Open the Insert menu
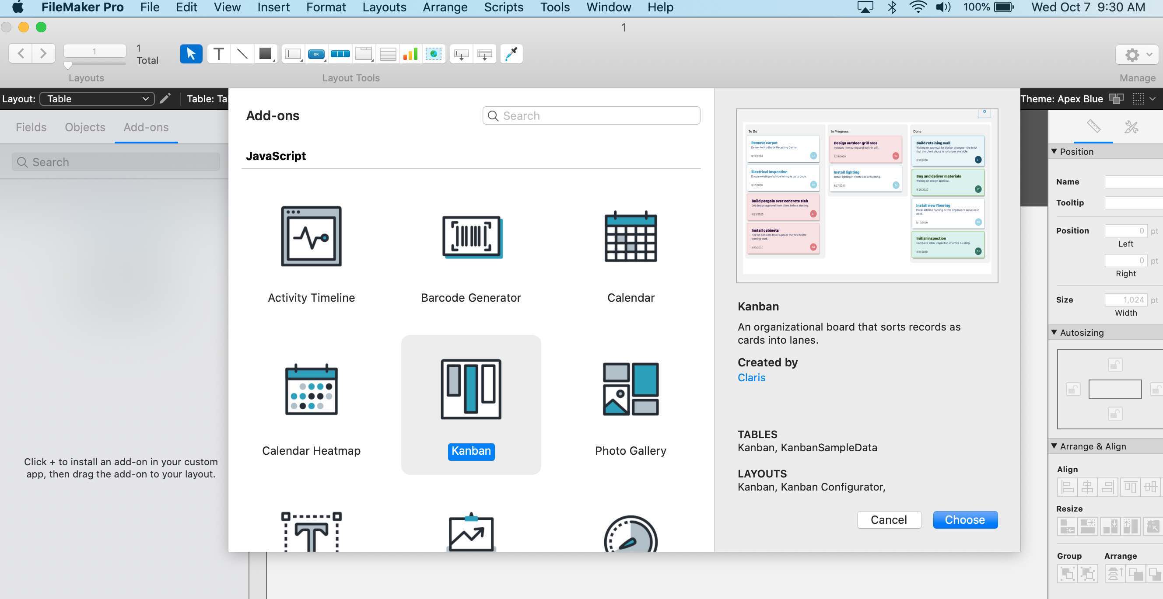Viewport: 1163px width, 599px height. pos(273,7)
